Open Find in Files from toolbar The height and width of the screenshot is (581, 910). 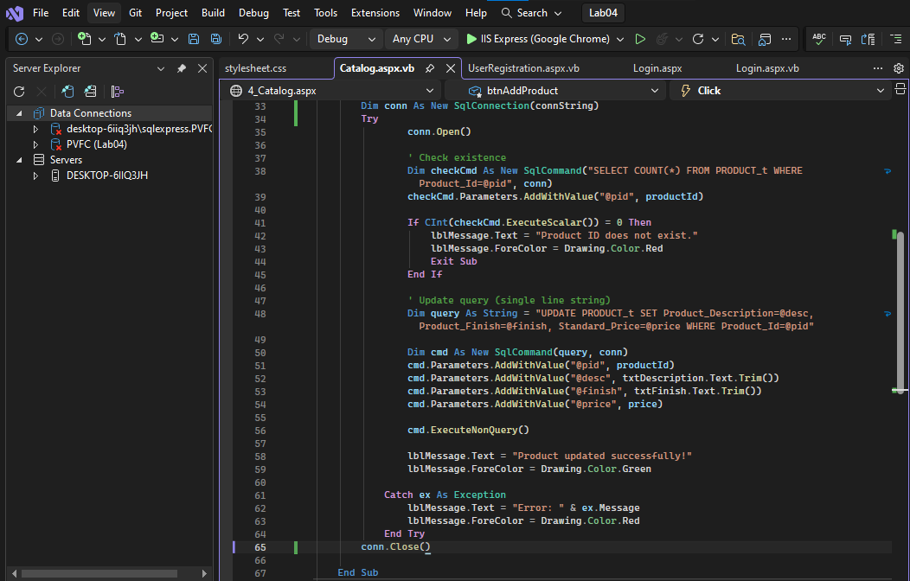[x=738, y=39]
